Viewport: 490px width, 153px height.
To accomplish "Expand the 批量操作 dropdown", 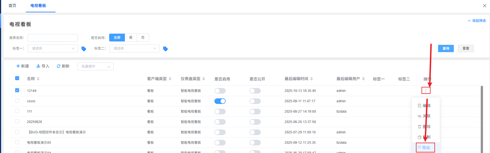I will pyautogui.click(x=95, y=66).
